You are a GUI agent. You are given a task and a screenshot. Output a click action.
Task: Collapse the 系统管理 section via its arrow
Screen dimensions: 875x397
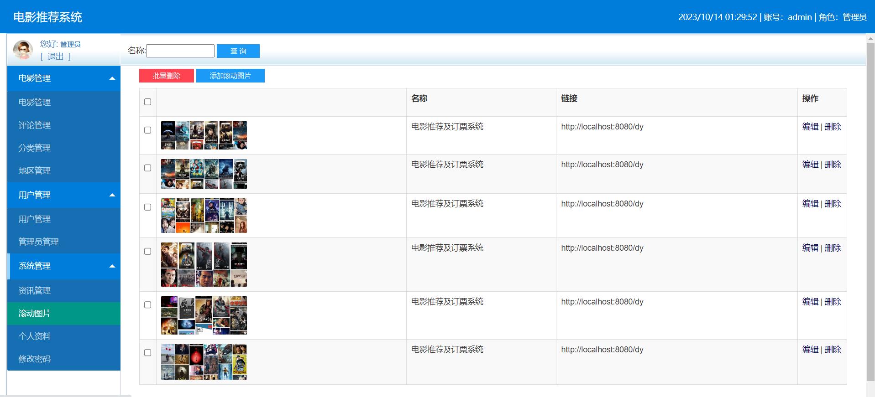click(x=112, y=266)
